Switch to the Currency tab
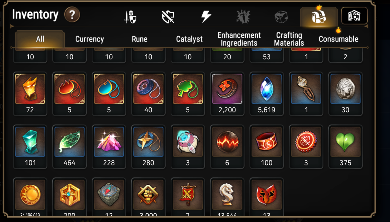The height and width of the screenshot is (222, 390). point(90,39)
